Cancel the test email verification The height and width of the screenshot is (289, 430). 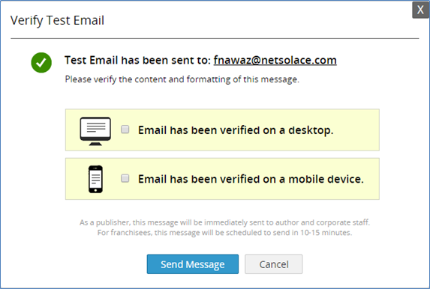[x=274, y=264]
